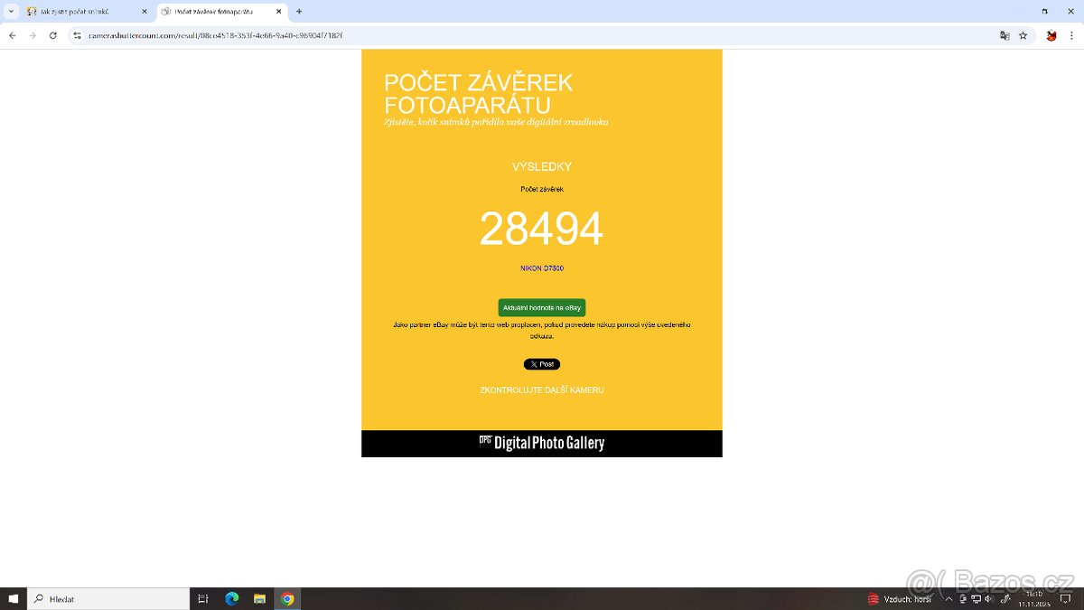Bookmark this page with the star icon
The width and height of the screenshot is (1084, 610).
point(1023,35)
